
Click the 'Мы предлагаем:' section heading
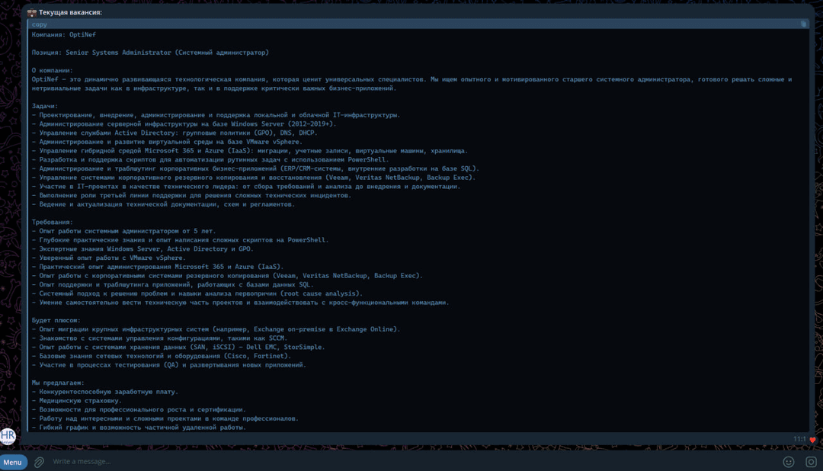58,383
